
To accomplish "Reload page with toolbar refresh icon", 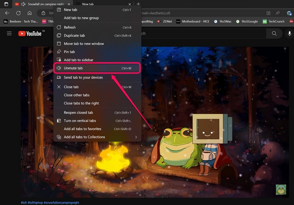I will (x=18, y=13).
